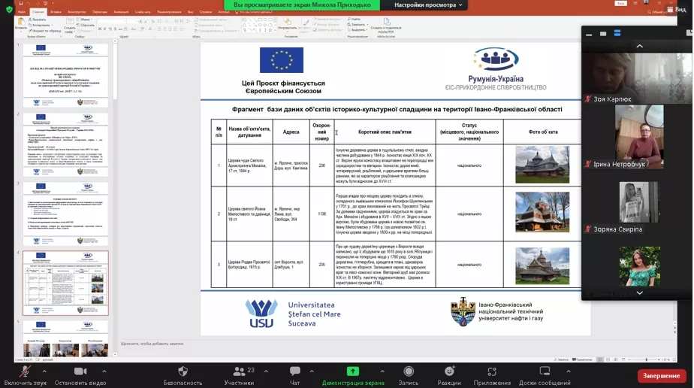Open Доски сообщений whiteboards icon
The width and height of the screenshot is (694, 388).
[545, 371]
